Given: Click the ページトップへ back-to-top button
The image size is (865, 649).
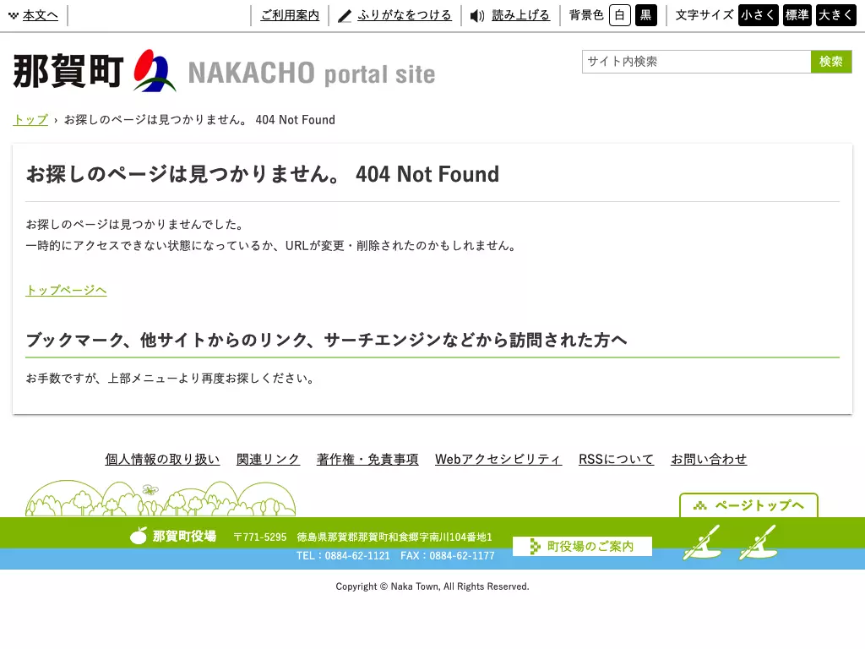Looking at the screenshot, I should [748, 505].
